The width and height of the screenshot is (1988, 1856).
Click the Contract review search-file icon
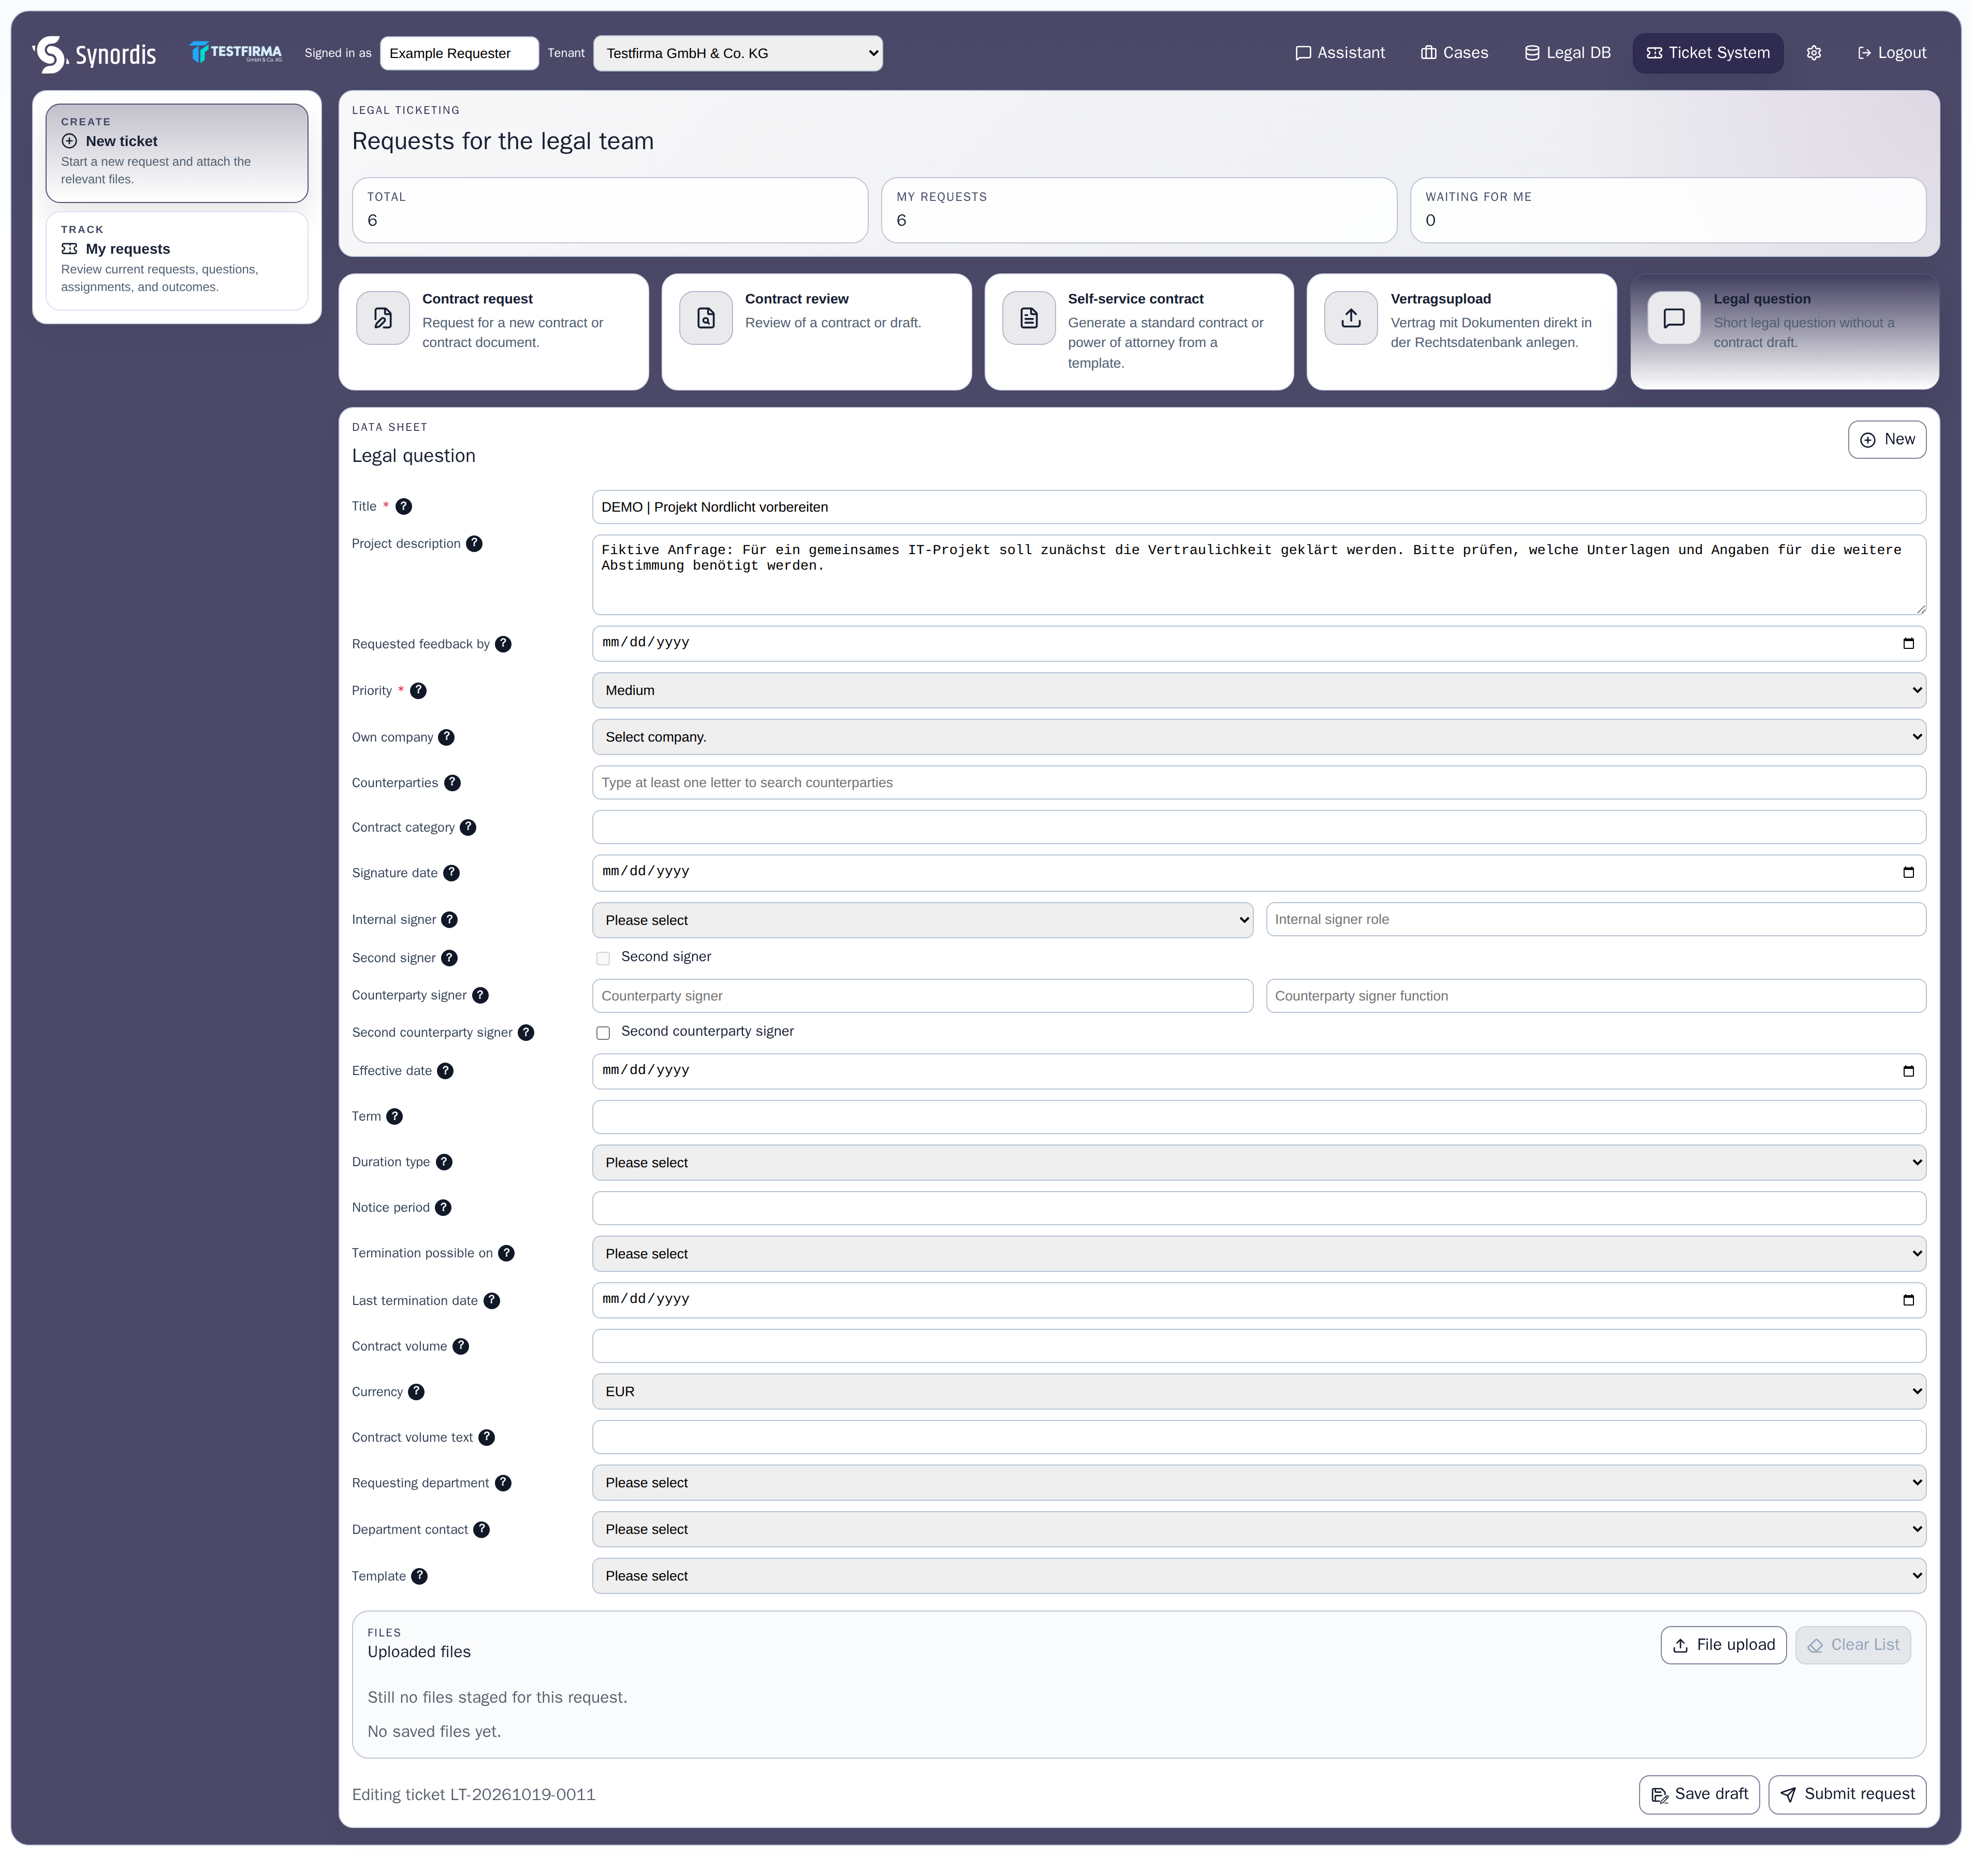[x=705, y=318]
